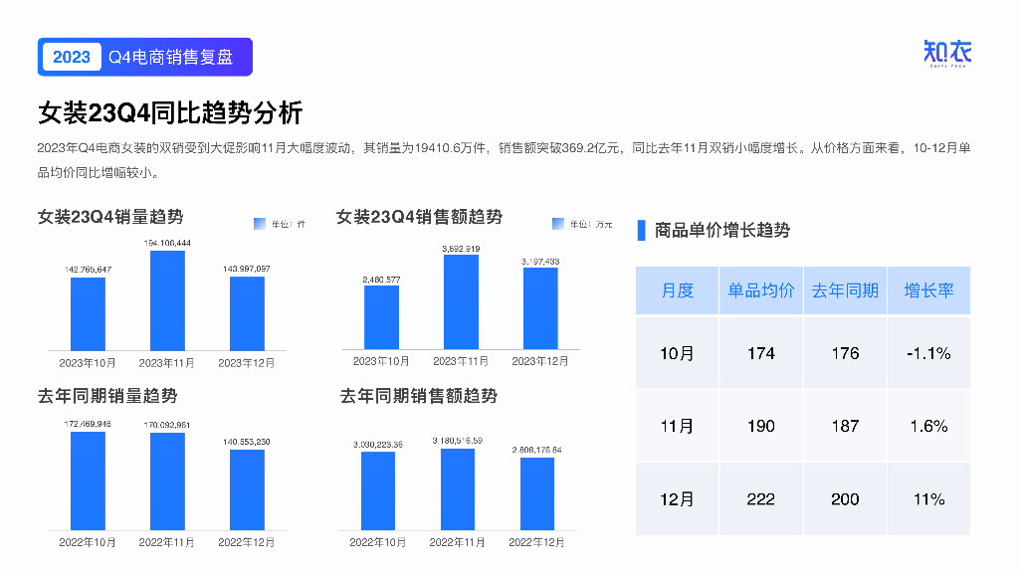The height and width of the screenshot is (573, 1019).
Task: Select the 2023年12月 sales volume bar
Action: (x=247, y=313)
